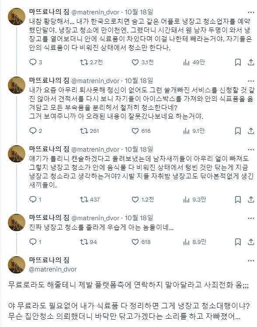Open 10월 18일 timestamp of first tweet
257x327 pixels.
tap(139, 12)
